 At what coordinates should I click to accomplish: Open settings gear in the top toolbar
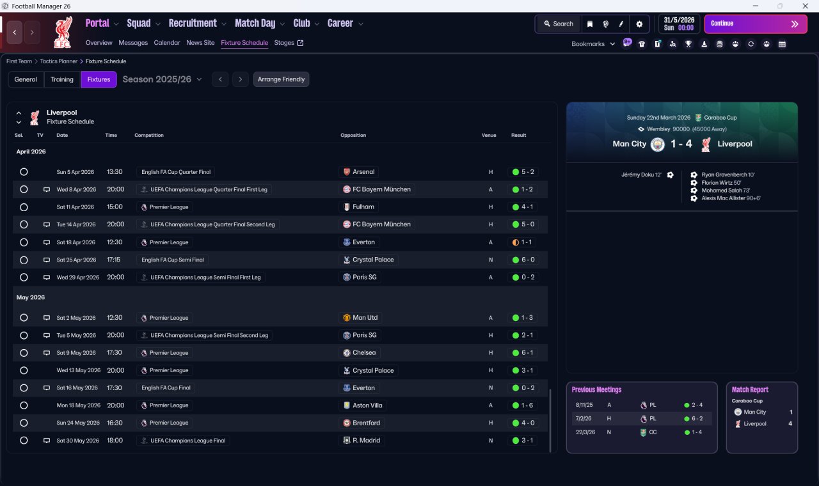coord(639,24)
